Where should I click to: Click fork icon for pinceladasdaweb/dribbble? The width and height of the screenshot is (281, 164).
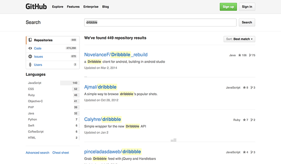[252, 152]
